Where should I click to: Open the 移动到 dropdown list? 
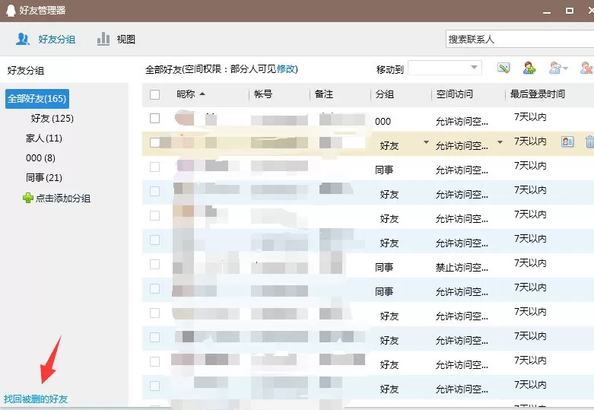pyautogui.click(x=445, y=68)
